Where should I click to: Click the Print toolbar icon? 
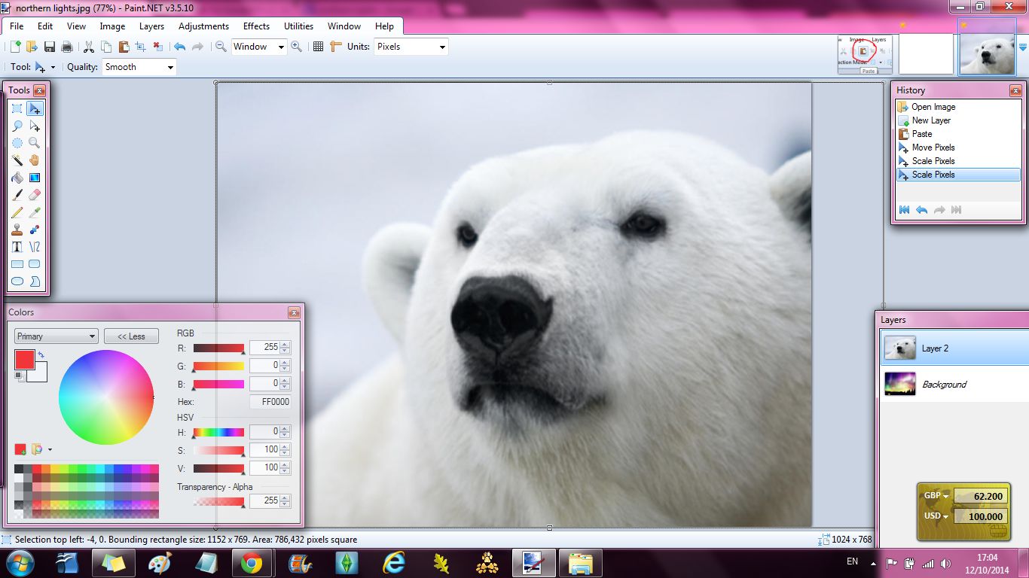(x=67, y=47)
